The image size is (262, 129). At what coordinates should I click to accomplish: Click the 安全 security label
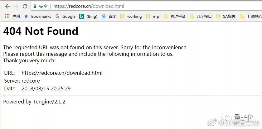coord(43,6)
